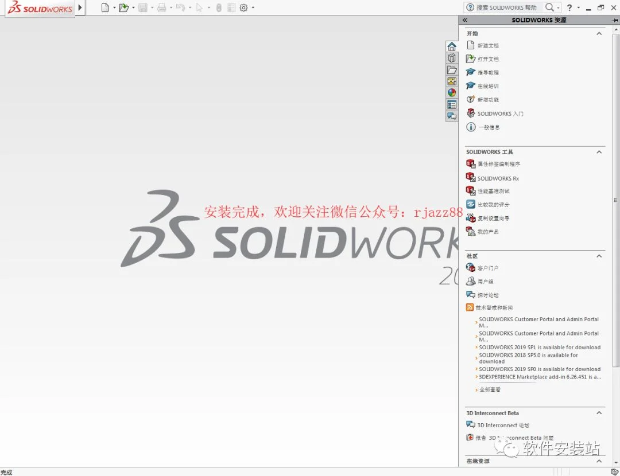Click the task pane scrollbar down arrow

[x=615, y=463]
